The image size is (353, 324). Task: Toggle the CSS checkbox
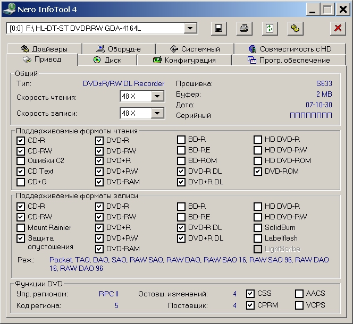tap(250, 294)
